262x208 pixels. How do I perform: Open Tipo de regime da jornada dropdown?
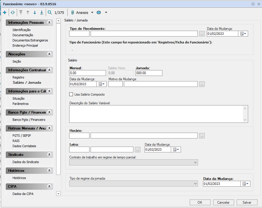pyautogui.click(x=195, y=184)
